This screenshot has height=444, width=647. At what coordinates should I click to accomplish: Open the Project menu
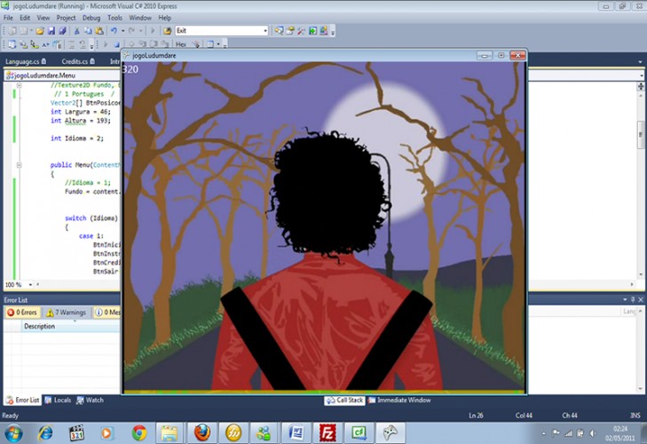click(66, 18)
